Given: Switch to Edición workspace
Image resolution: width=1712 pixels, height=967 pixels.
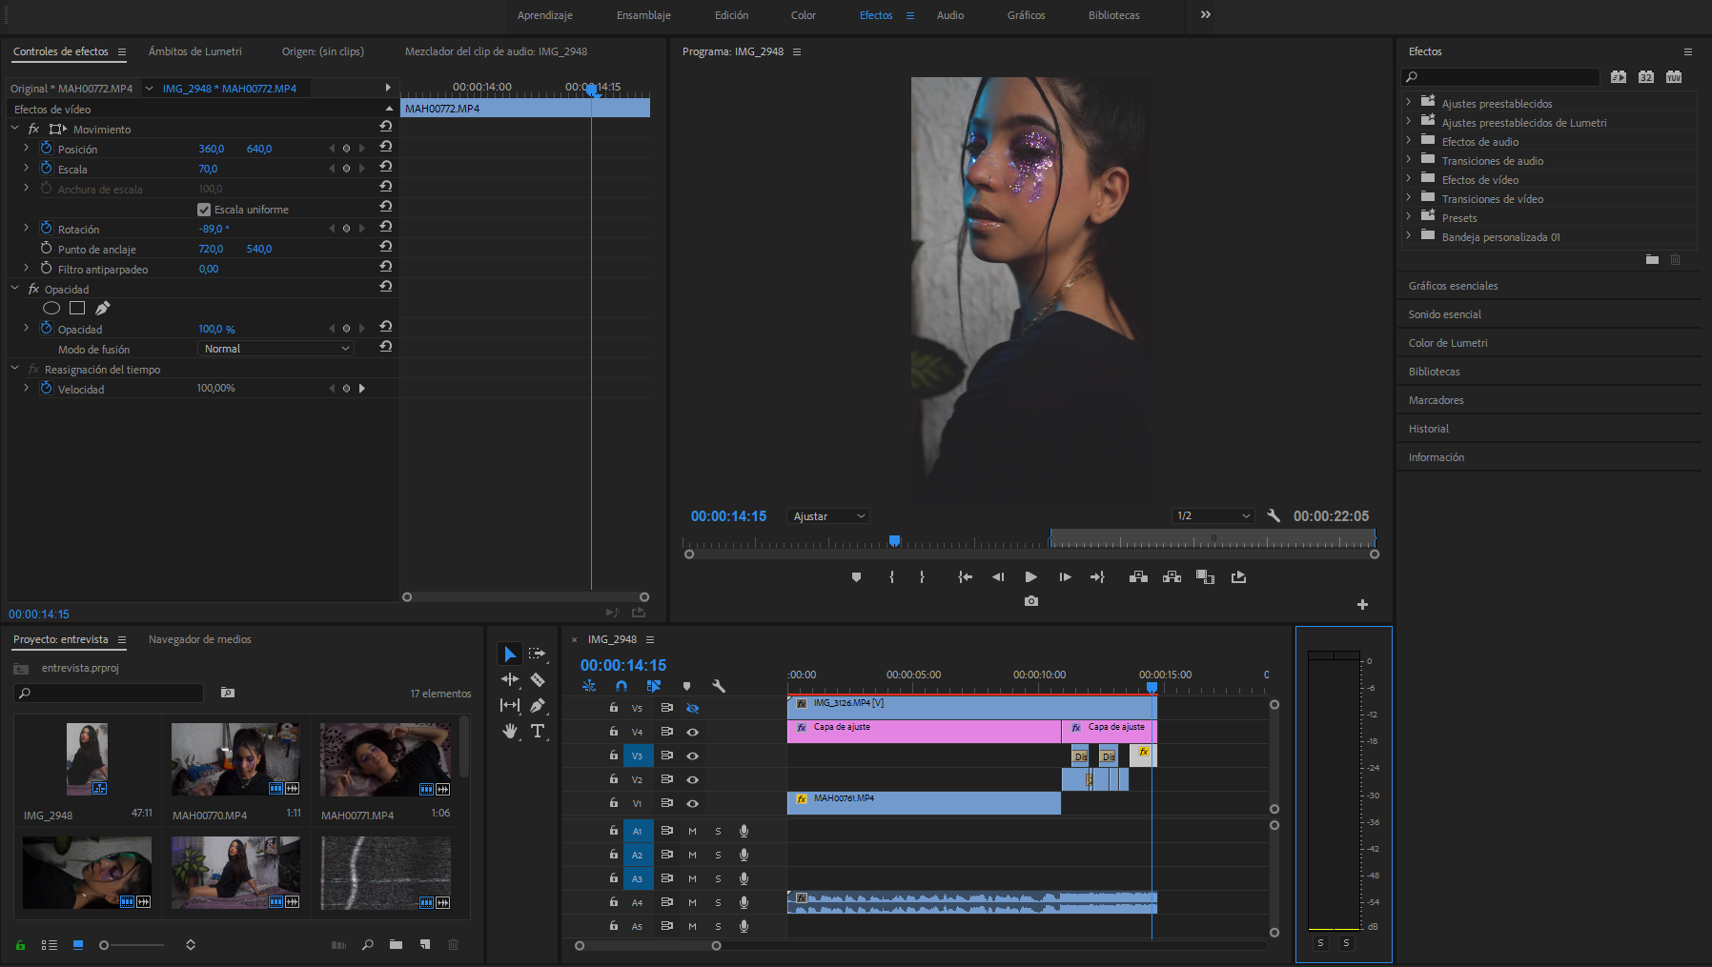Looking at the screenshot, I should pyautogui.click(x=731, y=15).
